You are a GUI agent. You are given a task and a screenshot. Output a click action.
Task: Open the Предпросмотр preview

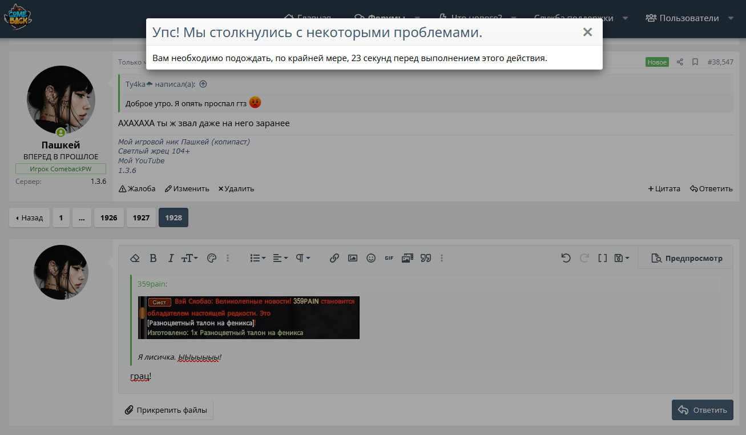tap(687, 258)
